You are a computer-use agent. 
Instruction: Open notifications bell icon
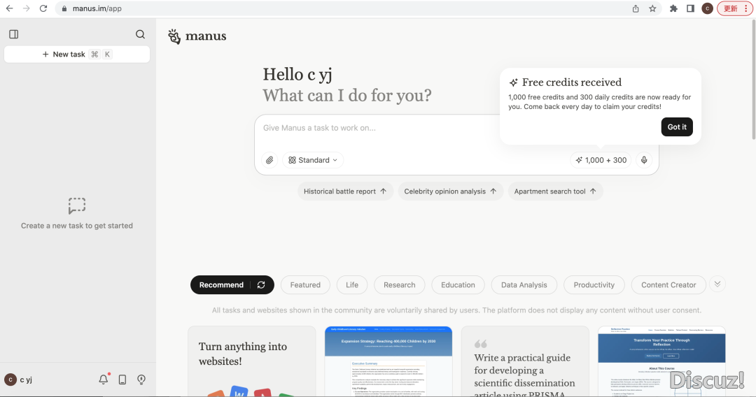104,380
